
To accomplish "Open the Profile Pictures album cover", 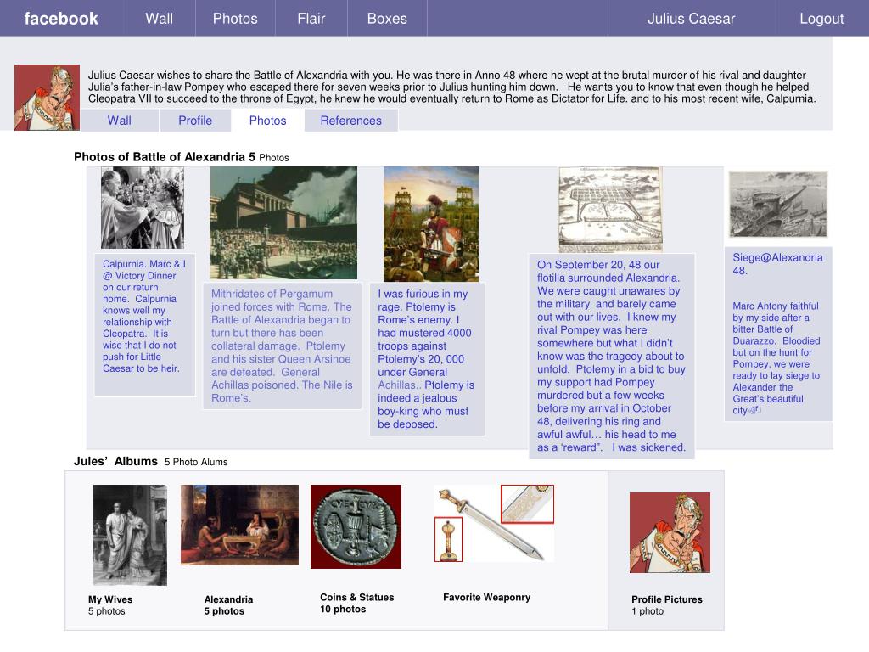I will pos(670,532).
